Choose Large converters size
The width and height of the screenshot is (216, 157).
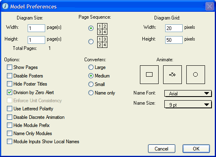point(91,67)
